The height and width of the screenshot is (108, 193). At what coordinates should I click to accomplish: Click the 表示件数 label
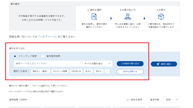[155, 100]
